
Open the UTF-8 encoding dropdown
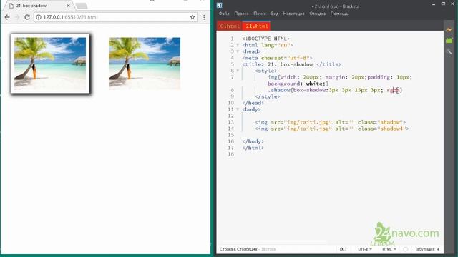[x=365, y=249]
